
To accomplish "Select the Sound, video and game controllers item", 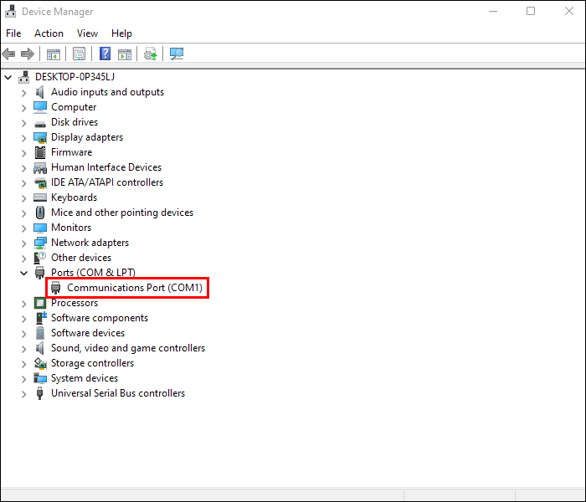I will 128,348.
